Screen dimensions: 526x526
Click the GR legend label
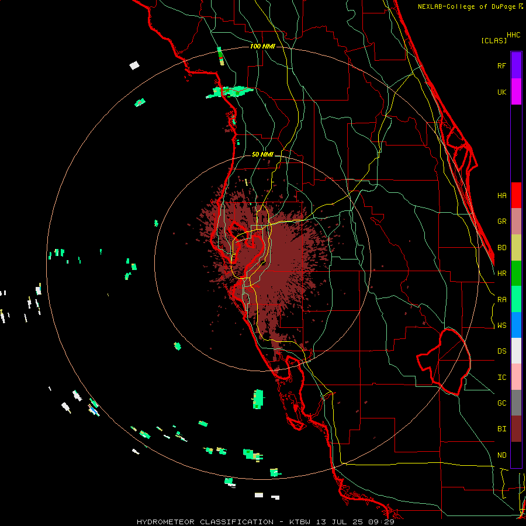(x=501, y=222)
